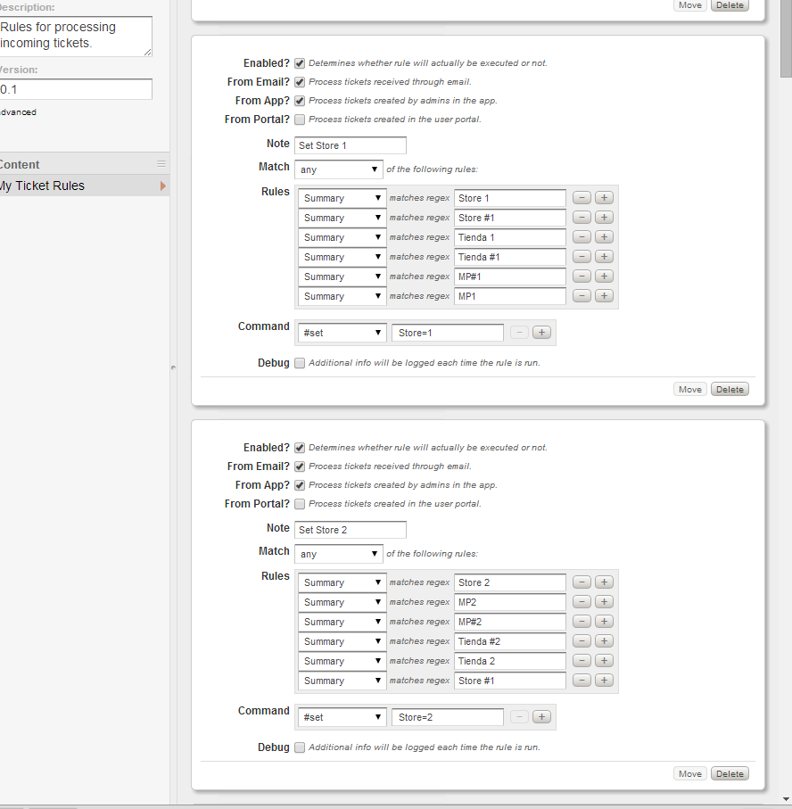
Task: Click the Note field containing "Set Store 1"
Action: 350,144
